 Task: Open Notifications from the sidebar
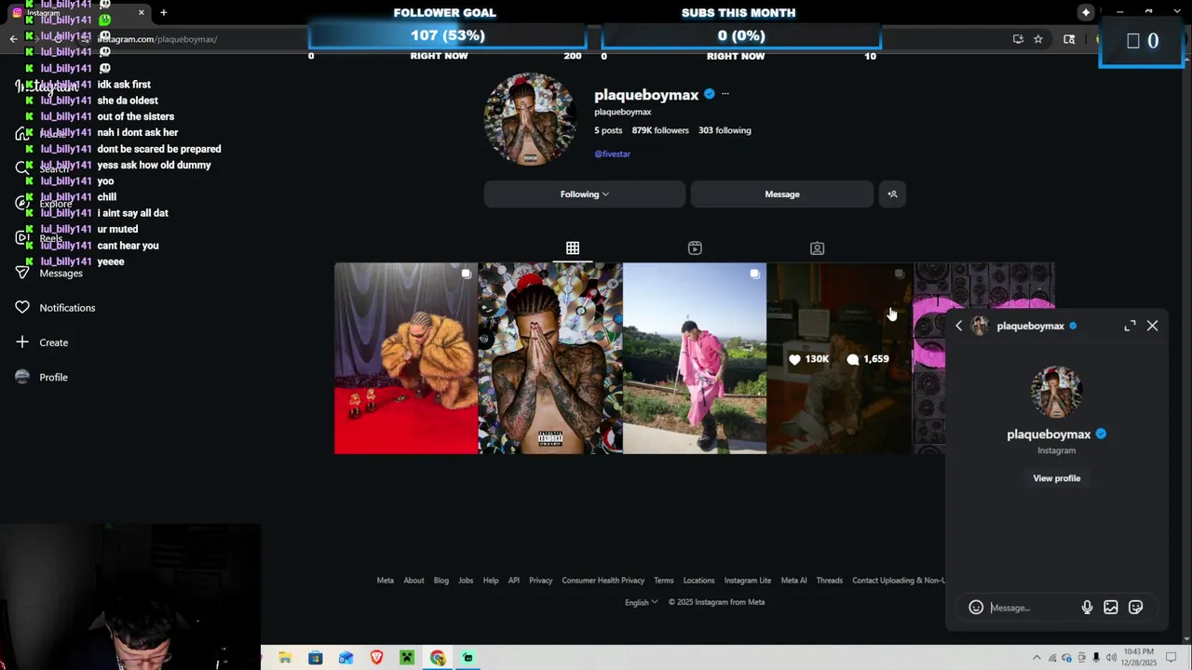click(56, 308)
